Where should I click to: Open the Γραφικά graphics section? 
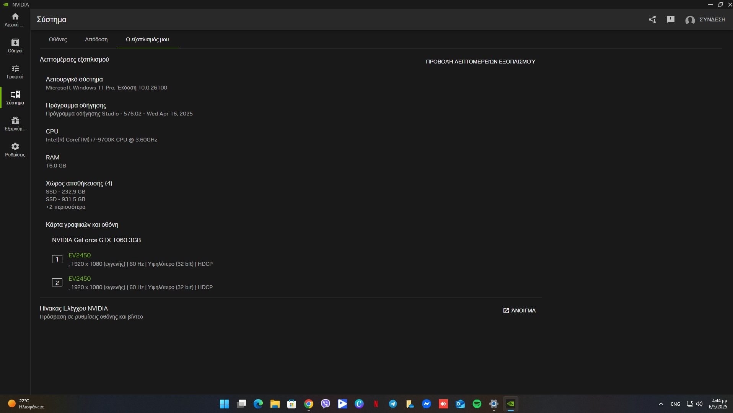15,72
